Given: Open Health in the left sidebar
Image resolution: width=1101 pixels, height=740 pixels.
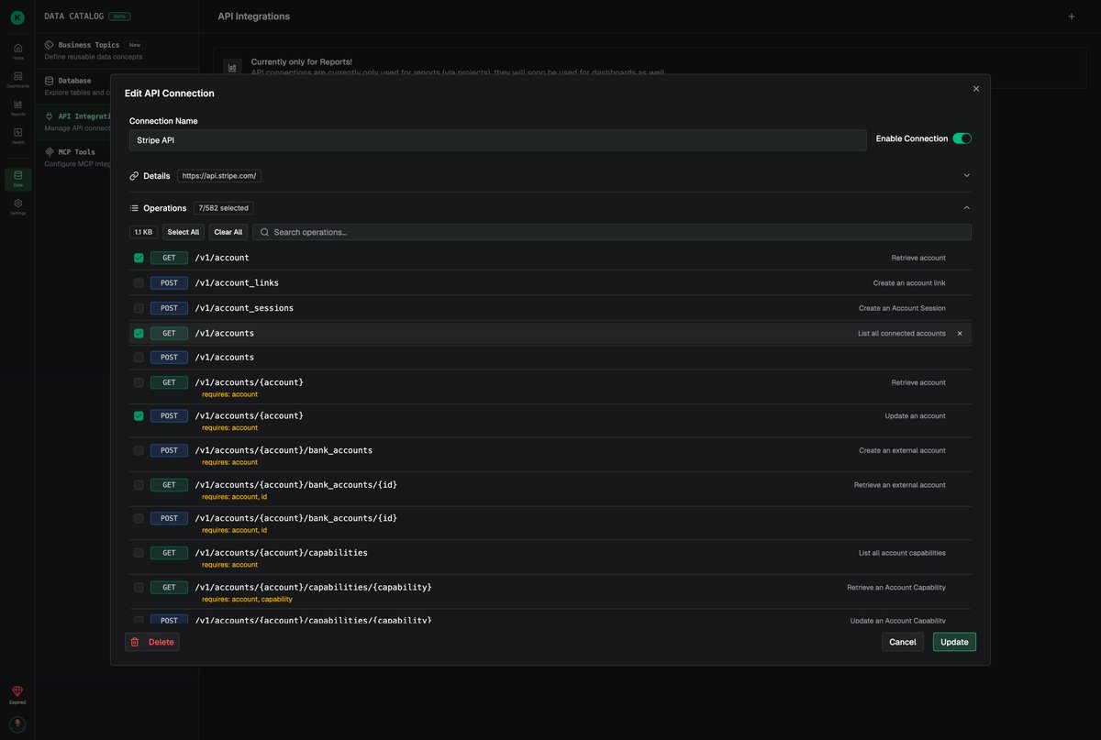Looking at the screenshot, I should coord(17,136).
